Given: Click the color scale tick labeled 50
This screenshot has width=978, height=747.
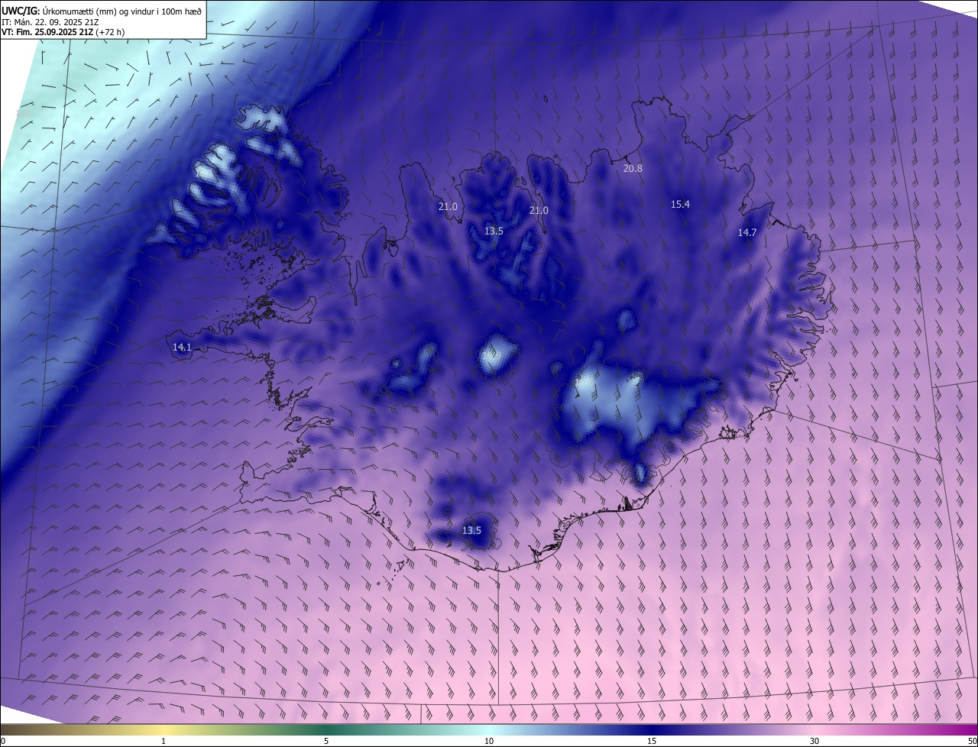Looking at the screenshot, I should pos(972,741).
